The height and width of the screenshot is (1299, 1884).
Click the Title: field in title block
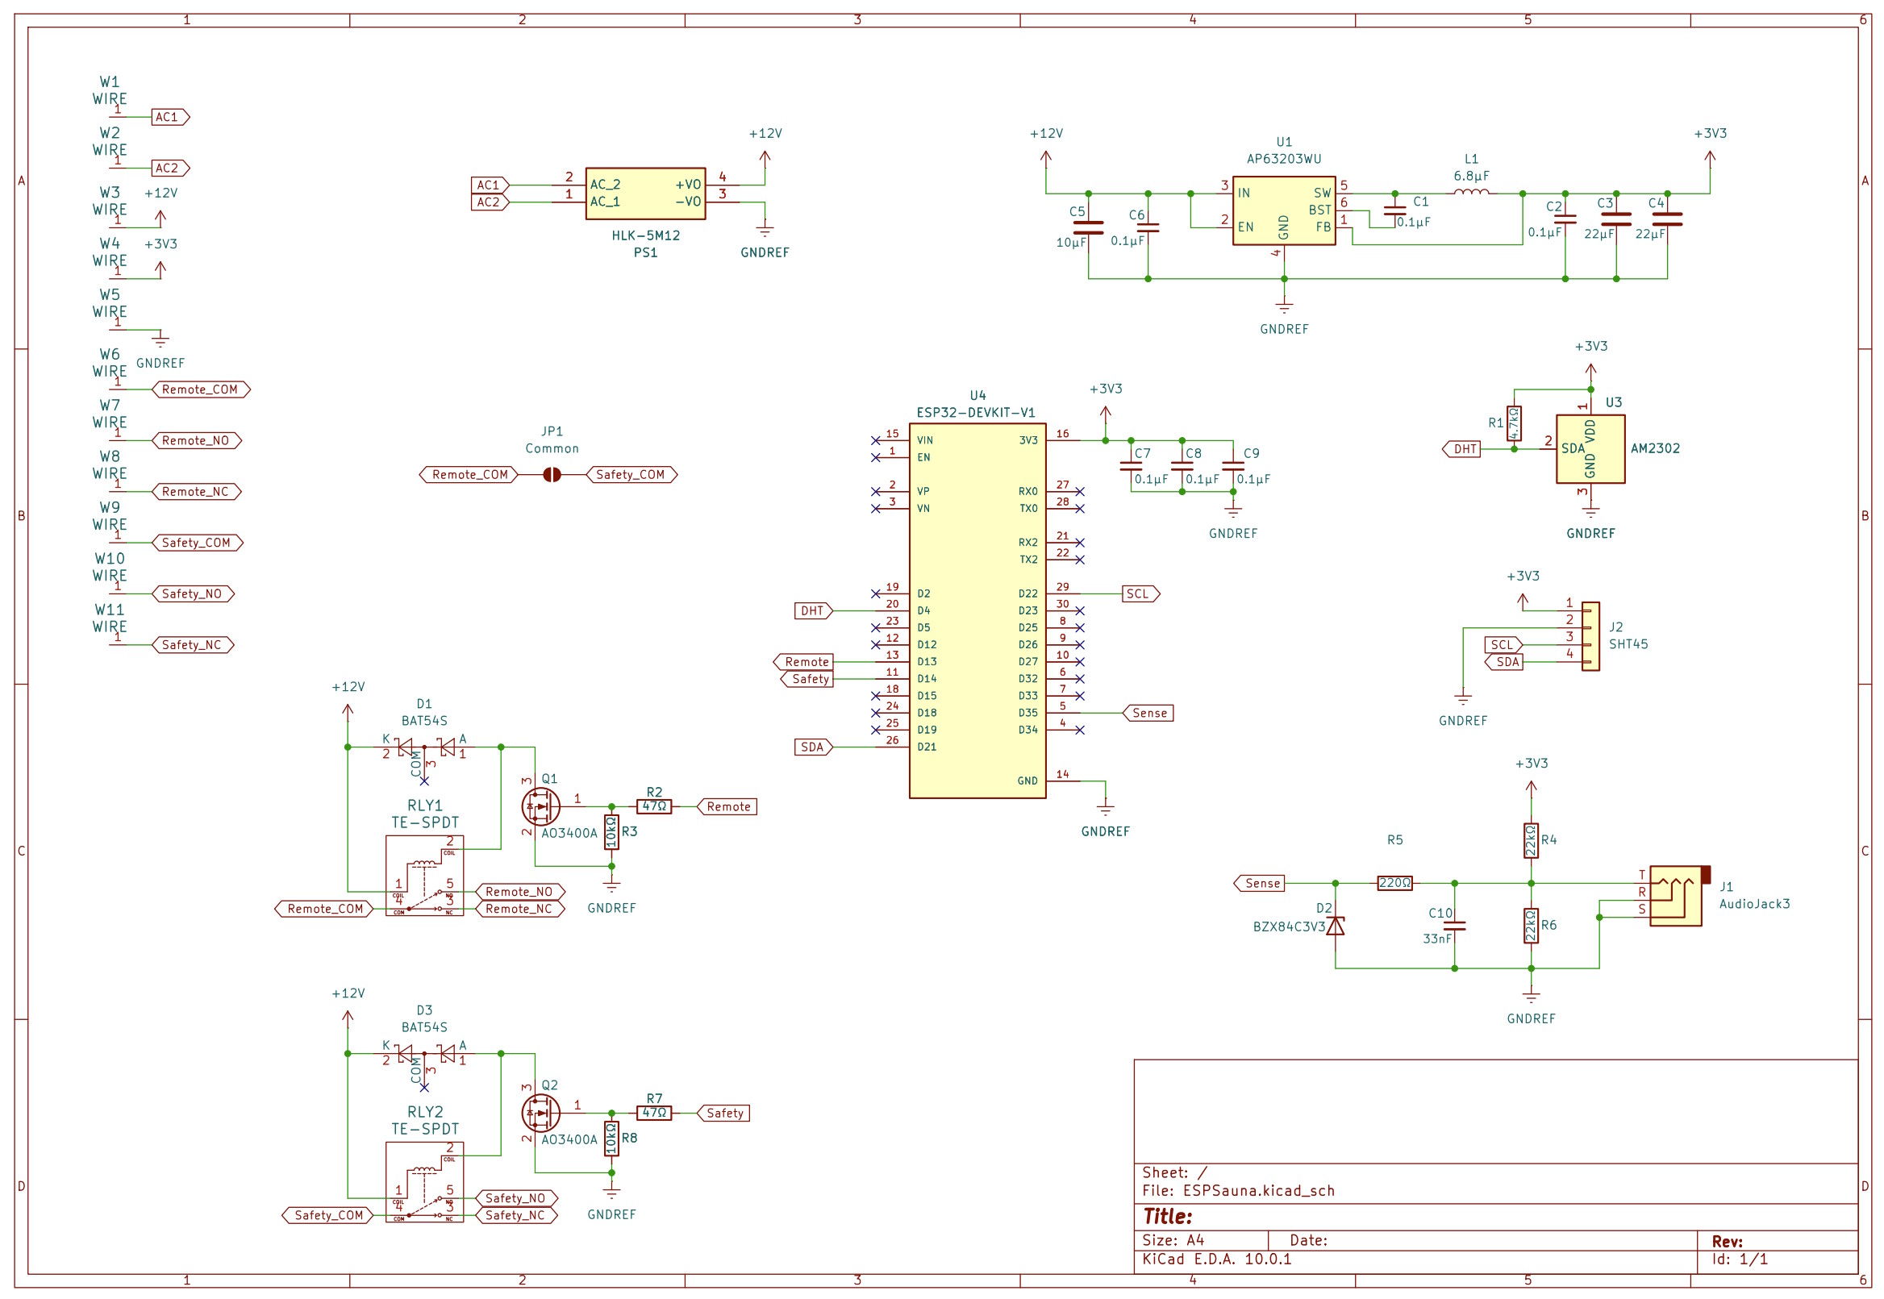tap(1167, 1217)
